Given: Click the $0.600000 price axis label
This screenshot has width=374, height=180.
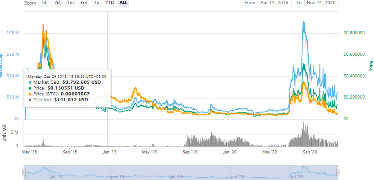Looking at the screenshot, I should click(354, 54).
